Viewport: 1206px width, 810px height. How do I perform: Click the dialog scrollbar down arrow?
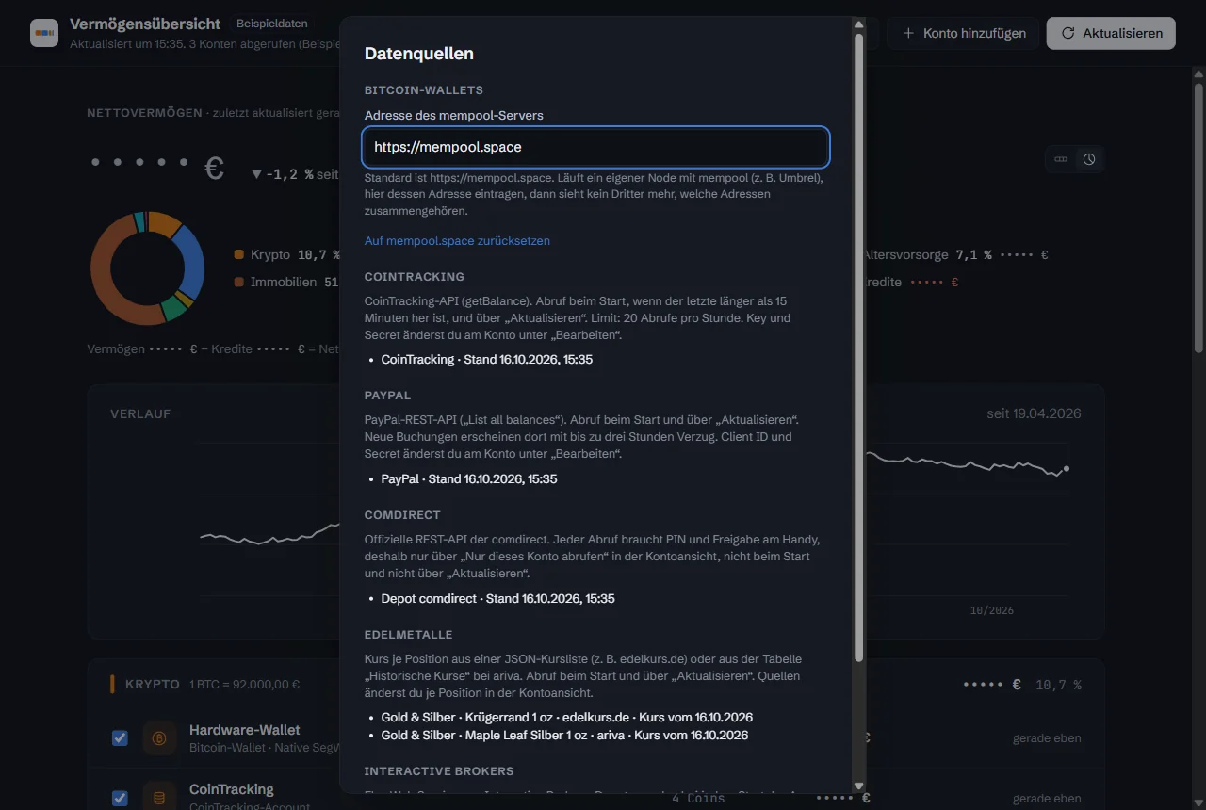click(x=858, y=786)
